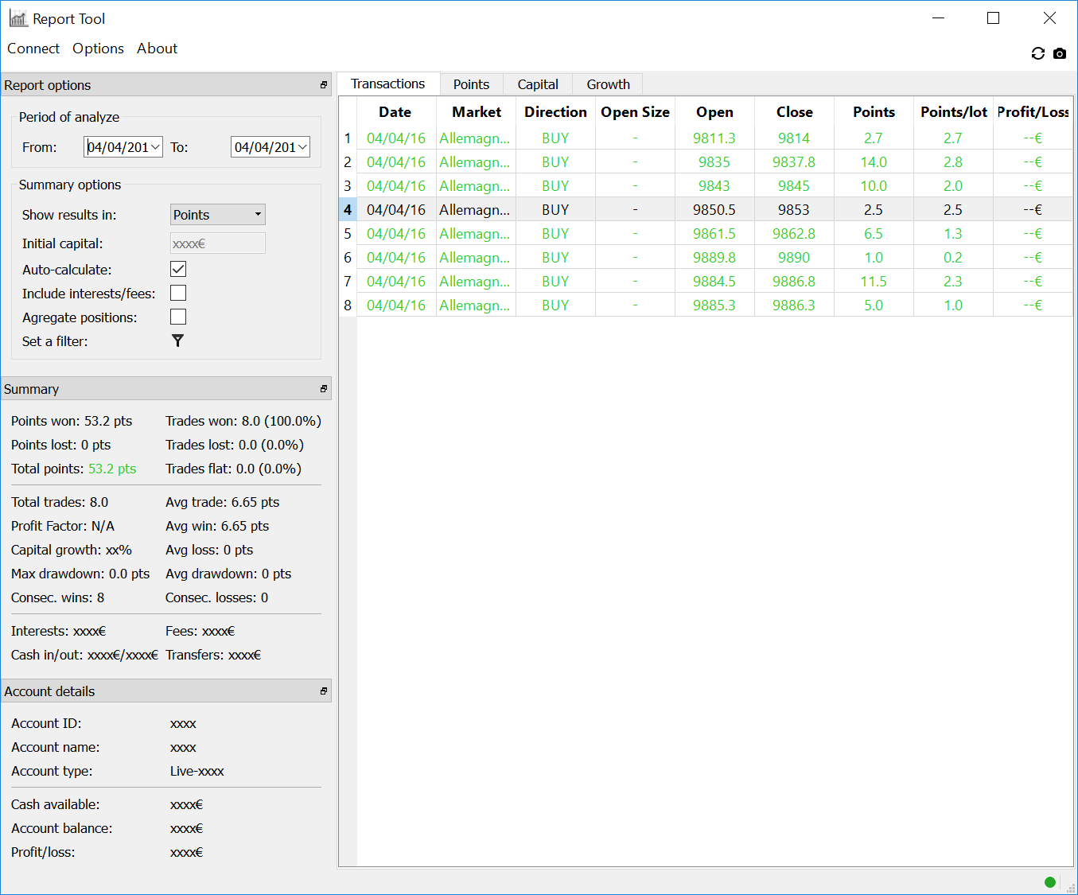The image size is (1078, 895).
Task: Open the Options menu
Action: coord(98,49)
